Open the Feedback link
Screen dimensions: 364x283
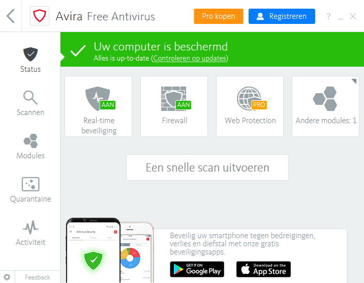click(x=38, y=277)
